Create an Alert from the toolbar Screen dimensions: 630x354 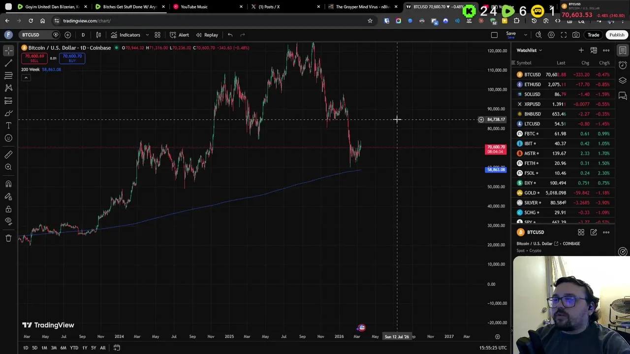point(179,35)
